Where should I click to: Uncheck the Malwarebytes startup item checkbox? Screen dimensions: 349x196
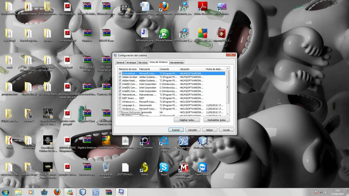(120, 95)
